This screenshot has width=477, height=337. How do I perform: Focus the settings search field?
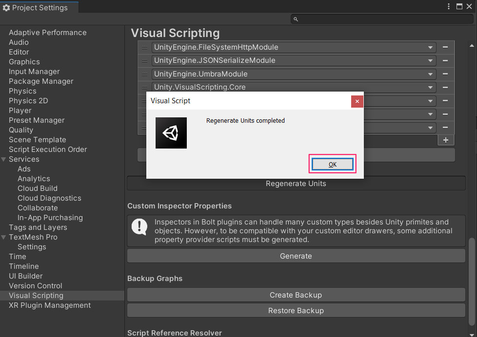(382, 19)
